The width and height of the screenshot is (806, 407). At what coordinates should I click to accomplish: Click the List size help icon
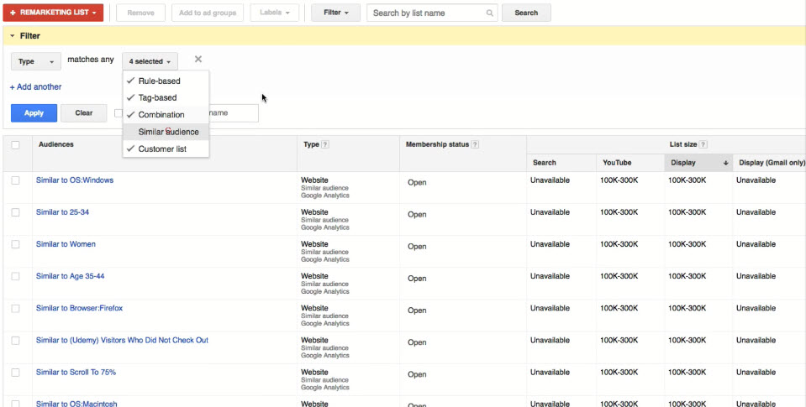703,144
